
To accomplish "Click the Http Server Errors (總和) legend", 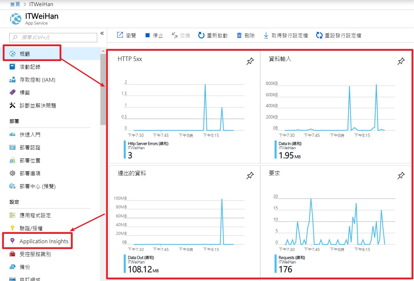I will coord(148,144).
